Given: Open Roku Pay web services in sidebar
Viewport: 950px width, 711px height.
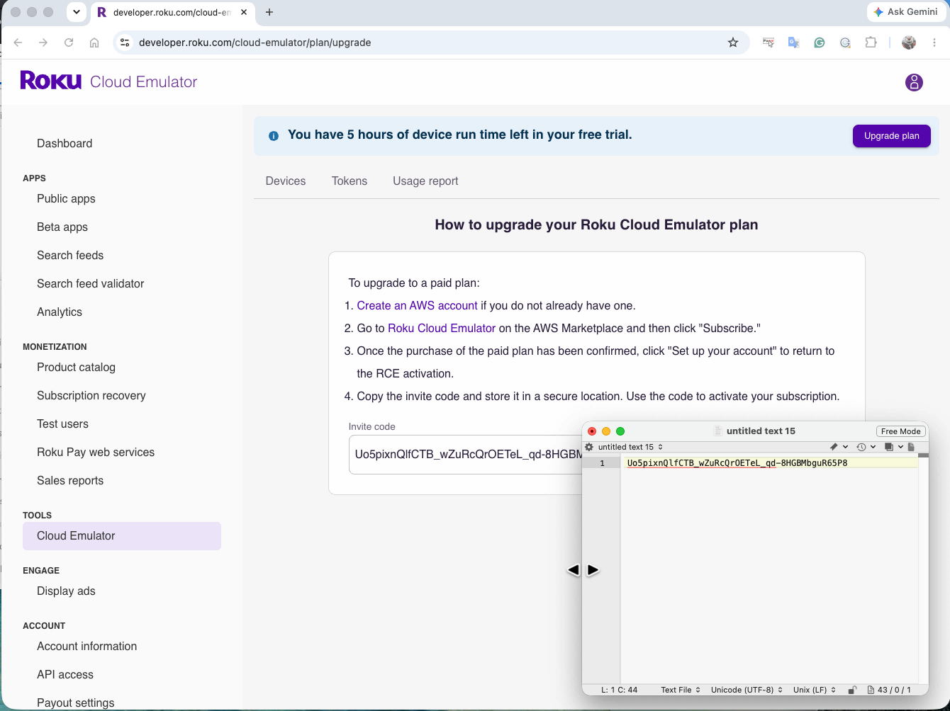Looking at the screenshot, I should [x=96, y=452].
